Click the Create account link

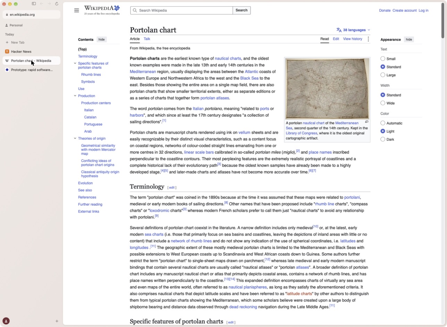point(404,10)
